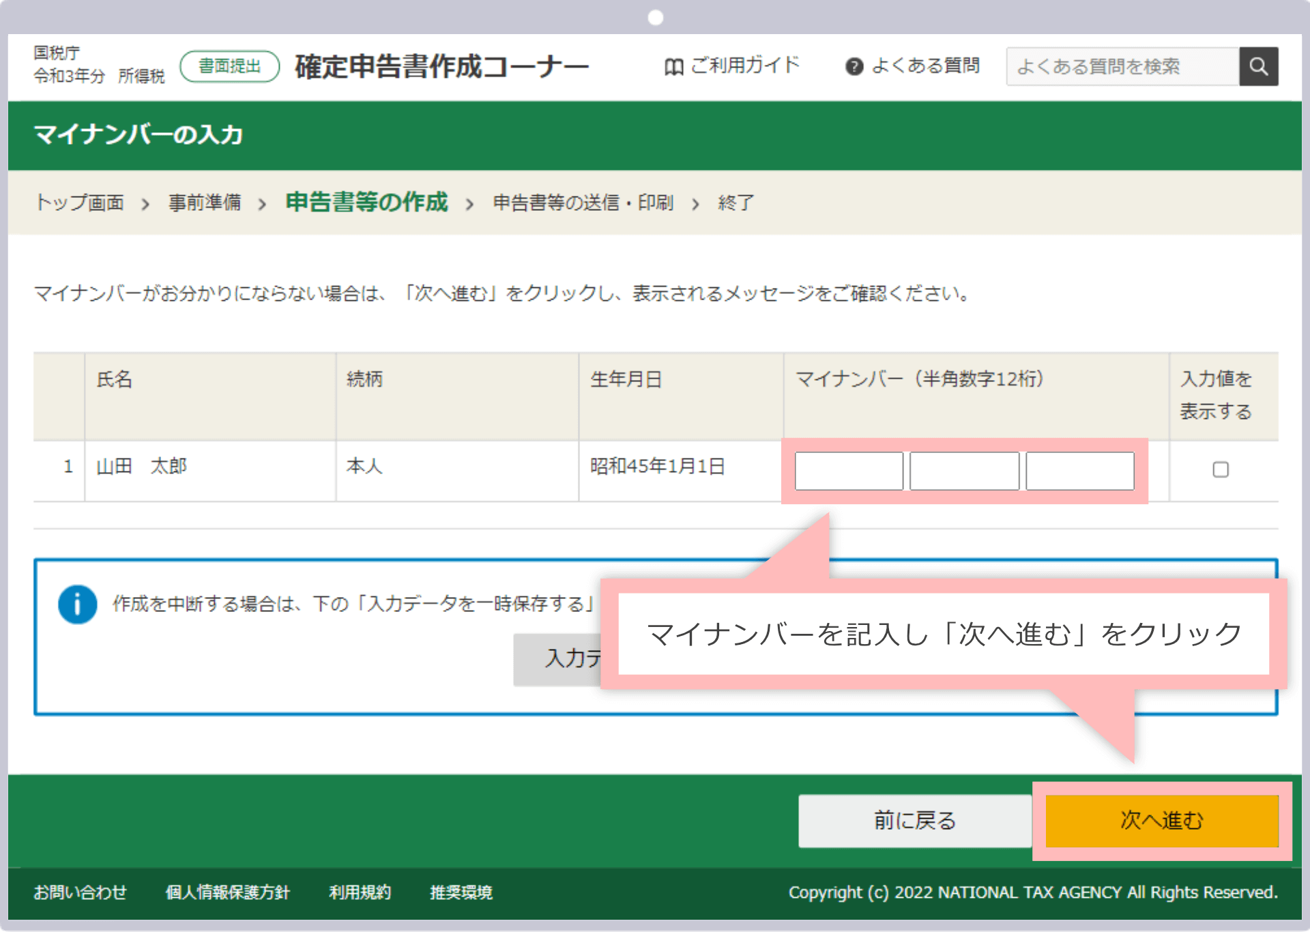Open the 利用規約 terms link
This screenshot has width=1310, height=932.
click(360, 892)
